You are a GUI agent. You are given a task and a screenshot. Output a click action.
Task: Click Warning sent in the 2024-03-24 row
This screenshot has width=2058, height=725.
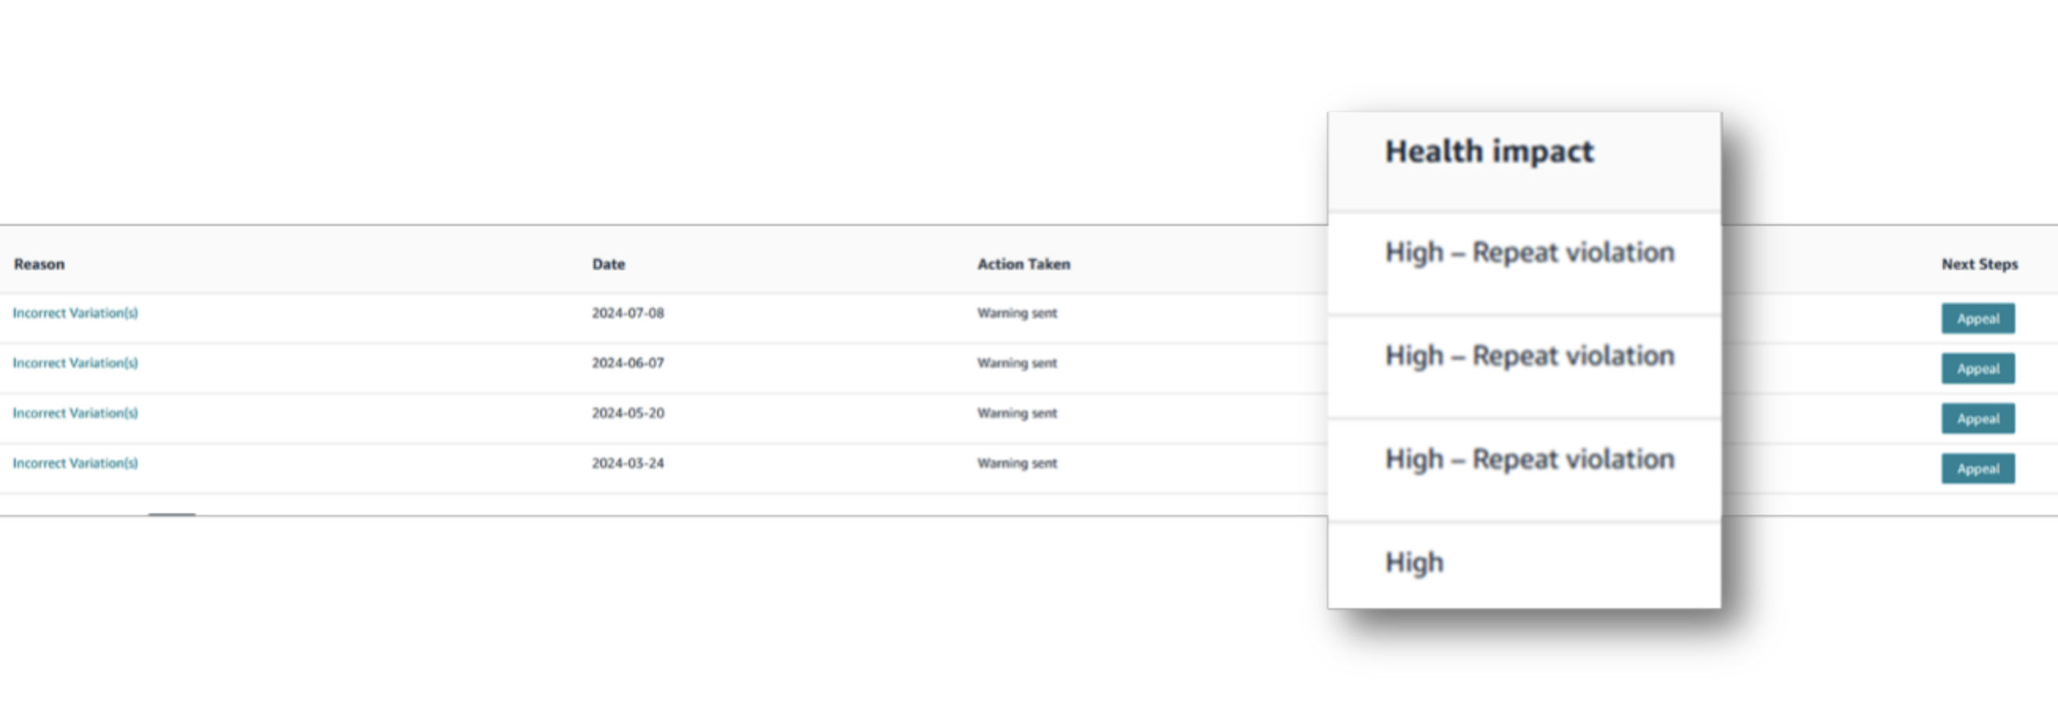coord(1017,463)
